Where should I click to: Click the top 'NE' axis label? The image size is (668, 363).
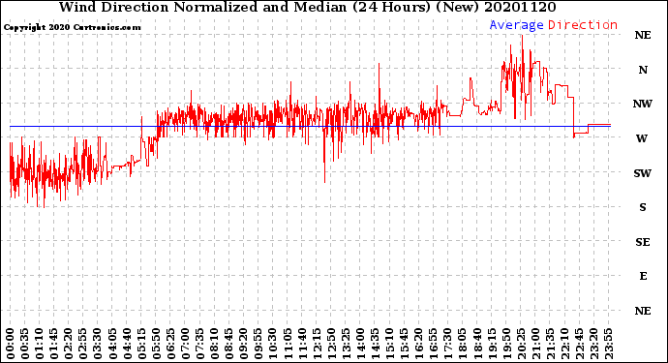(x=643, y=36)
